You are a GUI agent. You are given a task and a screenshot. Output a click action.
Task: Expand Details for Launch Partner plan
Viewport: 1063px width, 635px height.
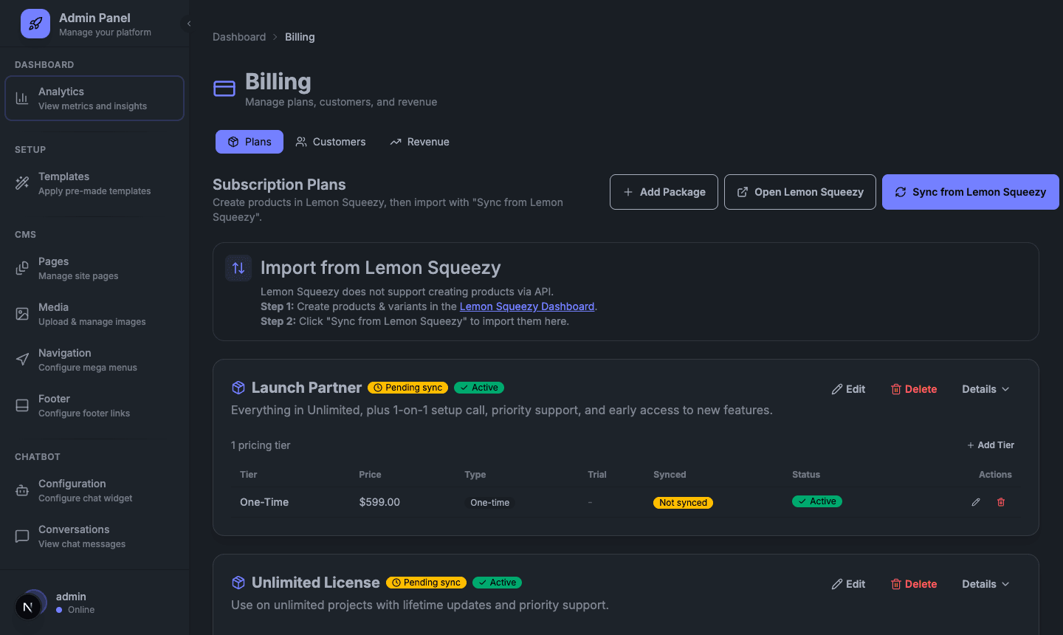pos(985,388)
